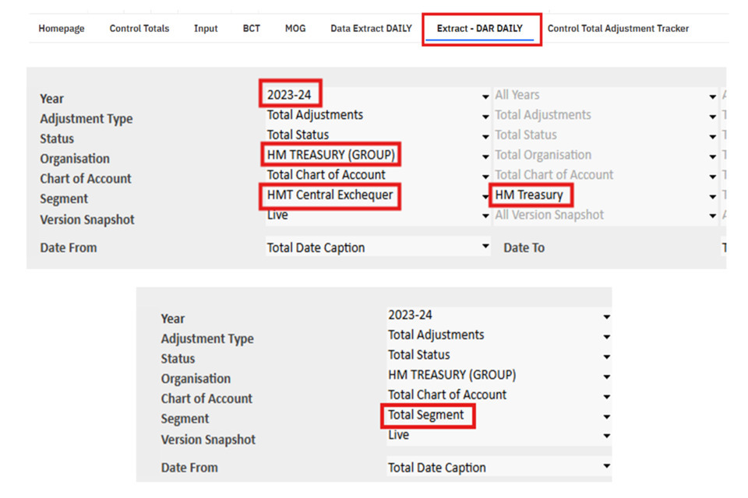
Task: Switch to the Control Totals tab
Action: click(x=139, y=29)
